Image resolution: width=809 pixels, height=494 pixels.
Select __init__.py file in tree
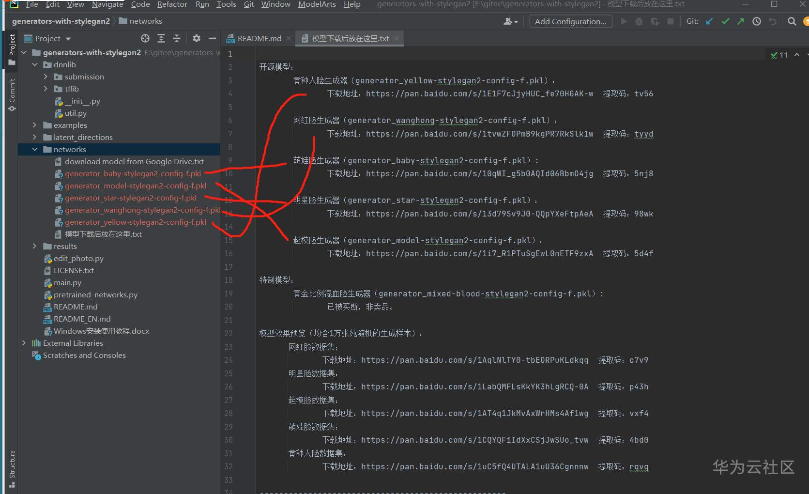click(77, 101)
